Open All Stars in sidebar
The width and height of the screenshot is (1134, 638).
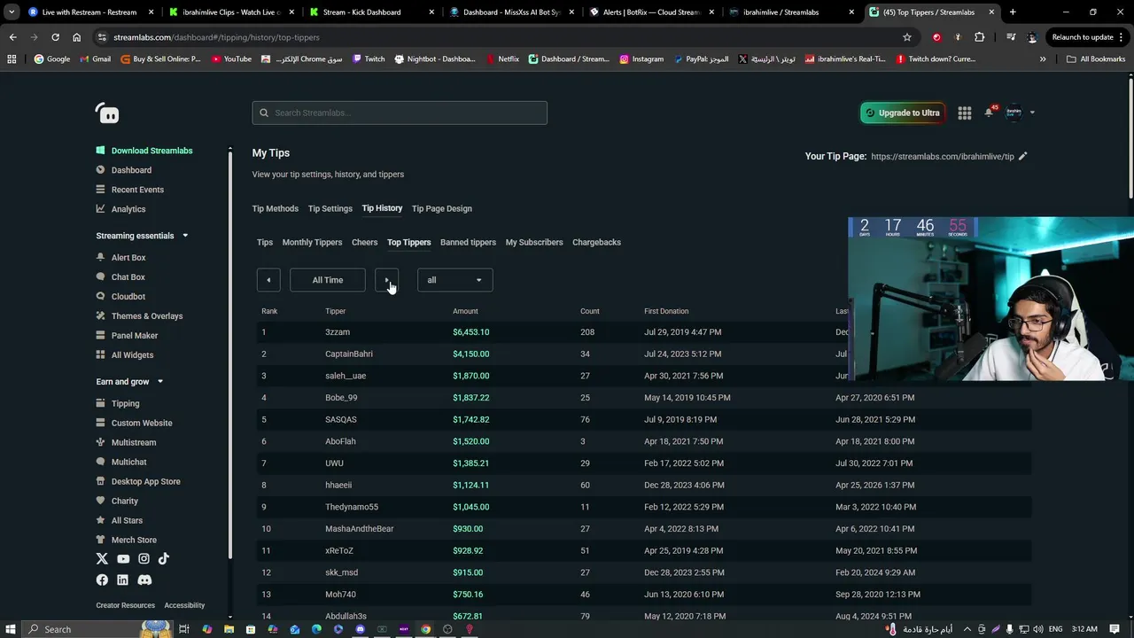click(x=127, y=521)
